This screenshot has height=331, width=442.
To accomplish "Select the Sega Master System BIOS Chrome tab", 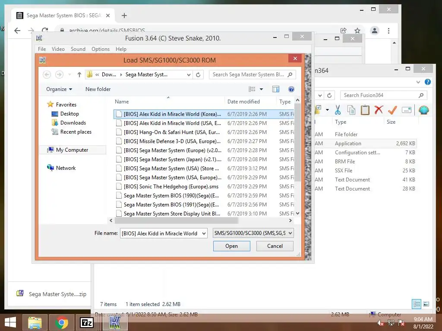I will [x=63, y=16].
